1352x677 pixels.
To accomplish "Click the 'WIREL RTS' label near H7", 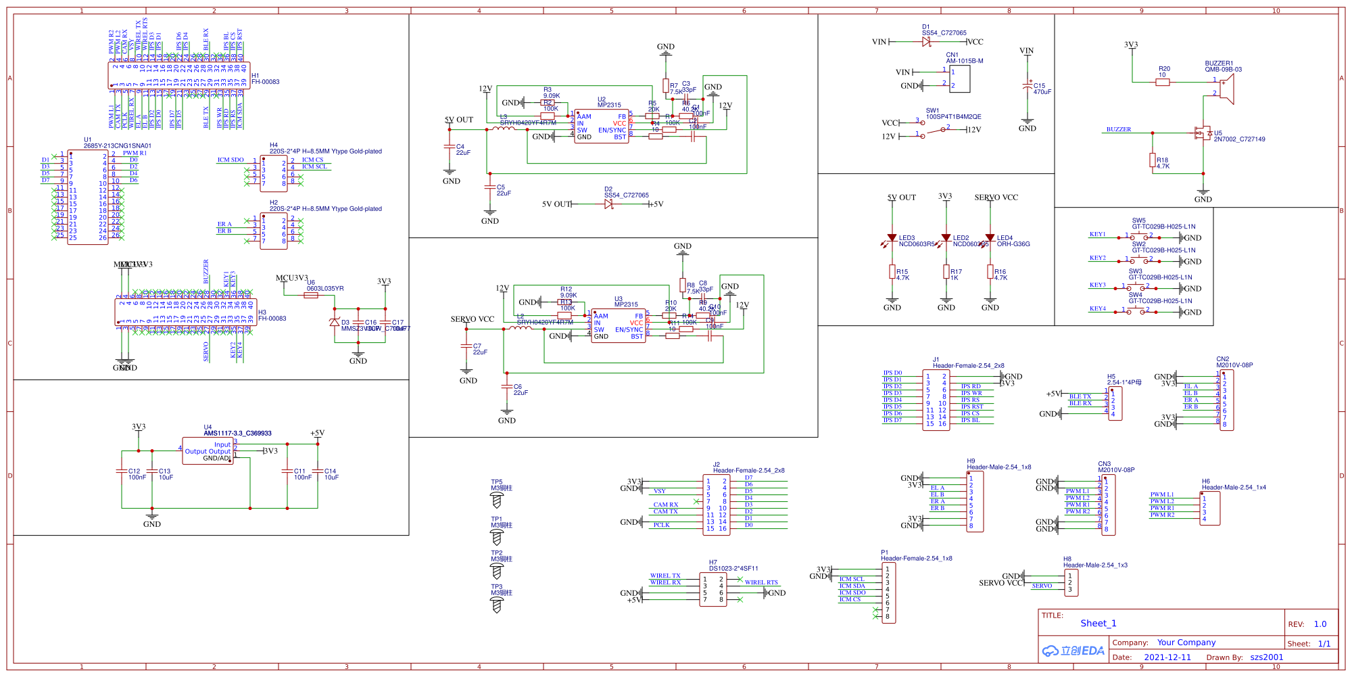I will tap(761, 582).
